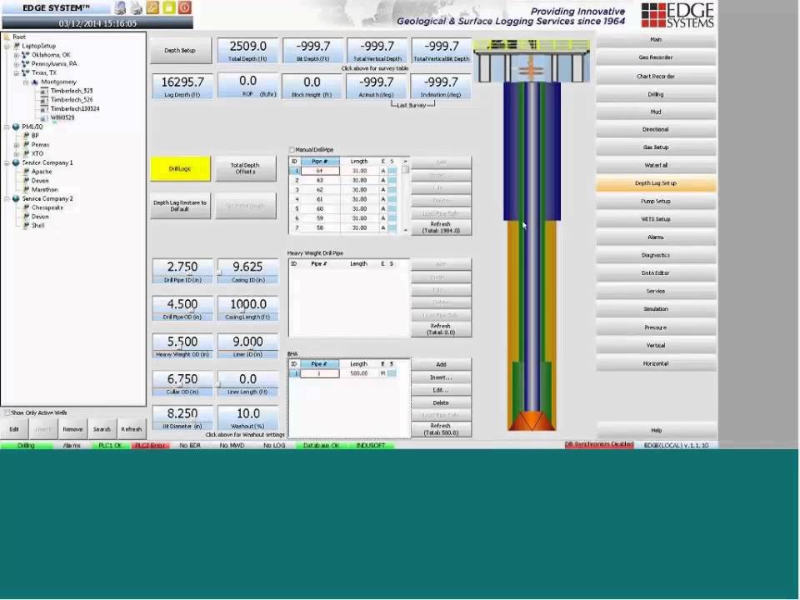Screen dimensions: 800x600
Task: Click pipe number 63 cell in drill pipe table
Action: 320,181
